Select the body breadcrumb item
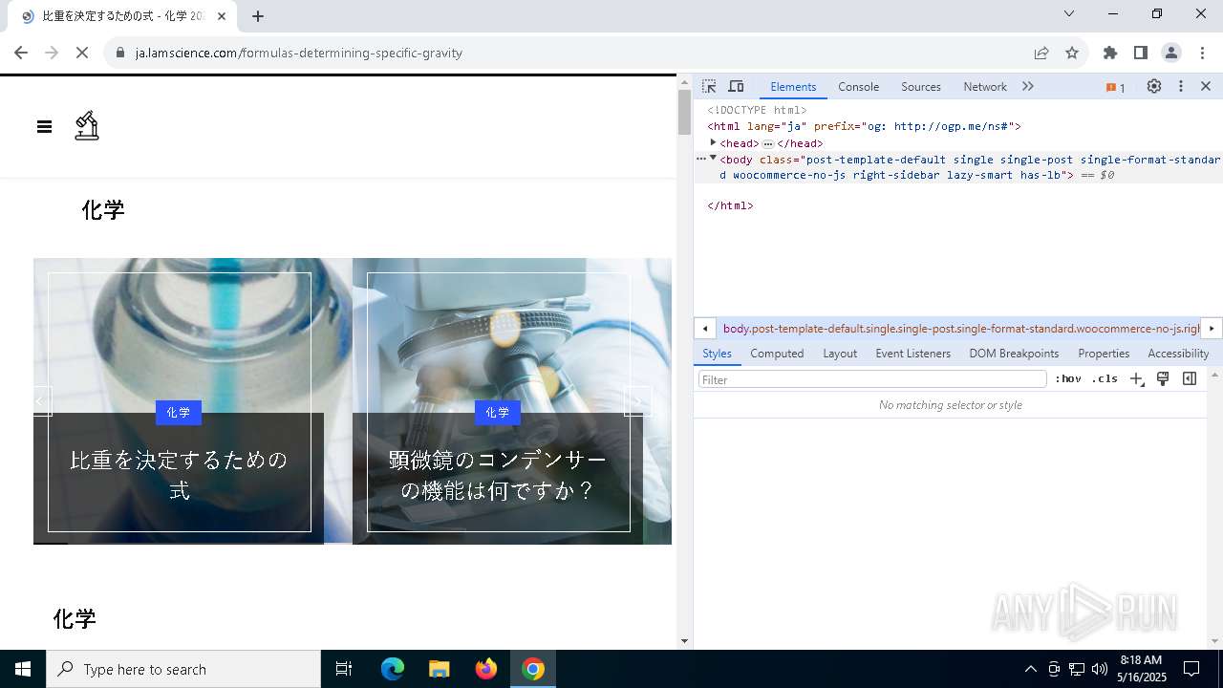1223x688 pixels. click(960, 328)
